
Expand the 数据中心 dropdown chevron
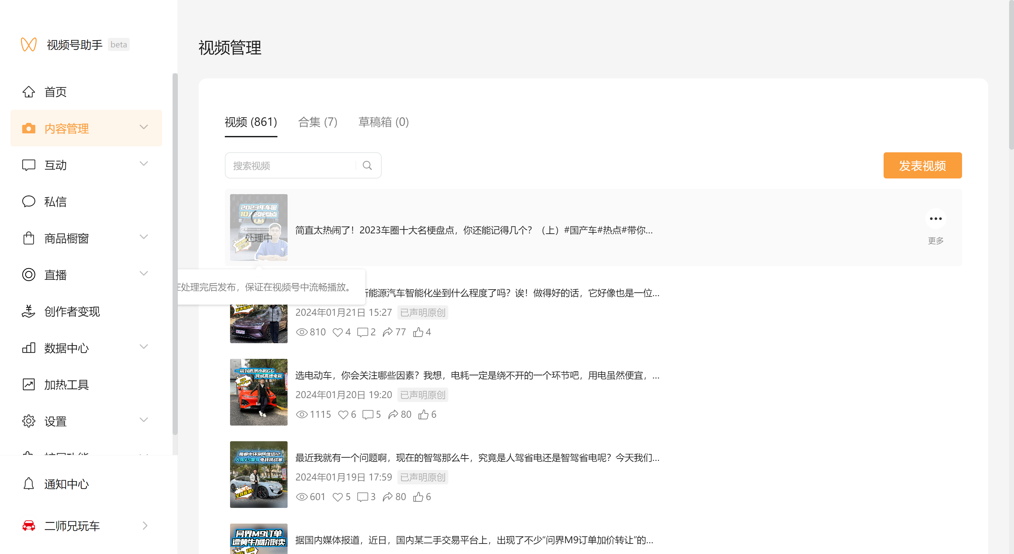click(x=144, y=347)
